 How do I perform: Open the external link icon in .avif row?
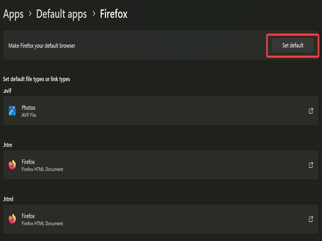[x=311, y=111]
